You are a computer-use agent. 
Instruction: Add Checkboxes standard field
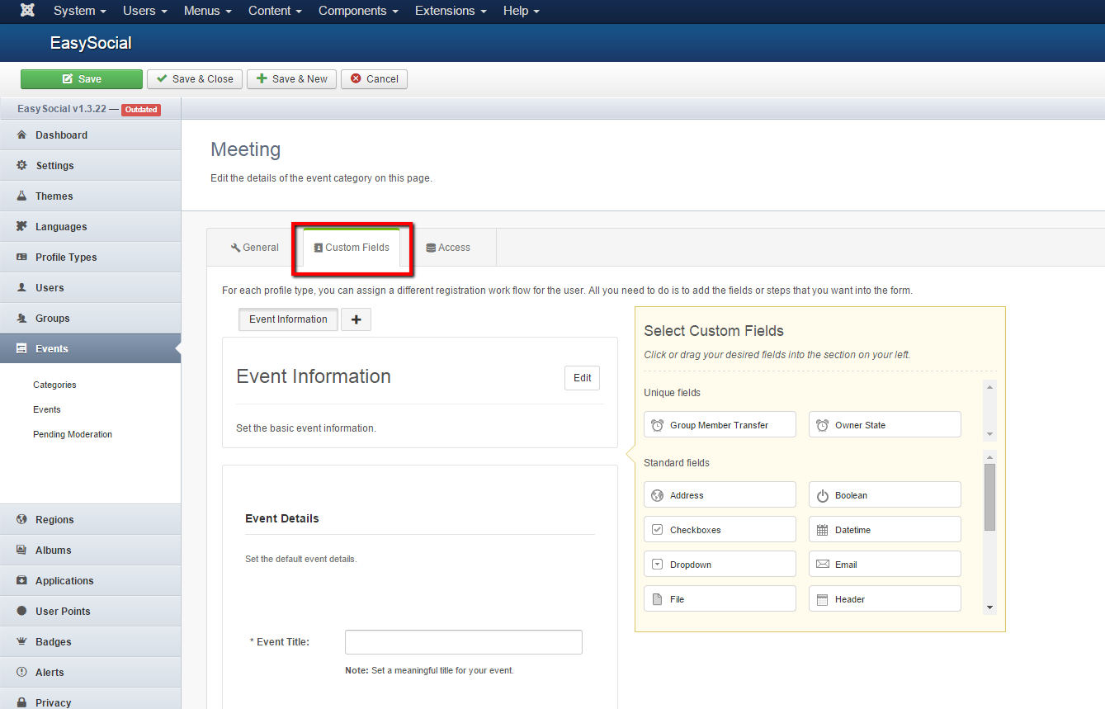(x=720, y=530)
